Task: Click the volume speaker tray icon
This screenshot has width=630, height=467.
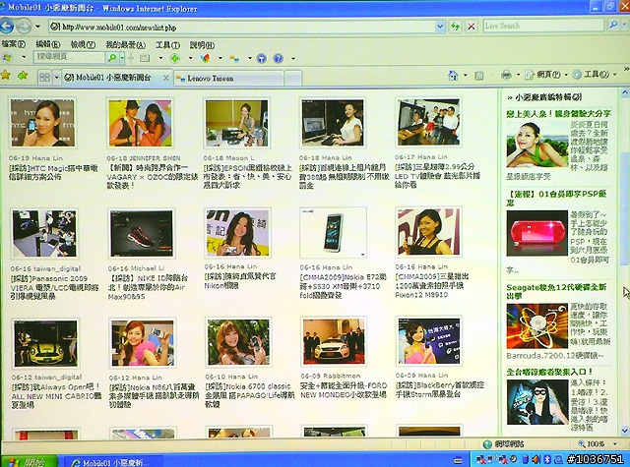Action: [535, 459]
